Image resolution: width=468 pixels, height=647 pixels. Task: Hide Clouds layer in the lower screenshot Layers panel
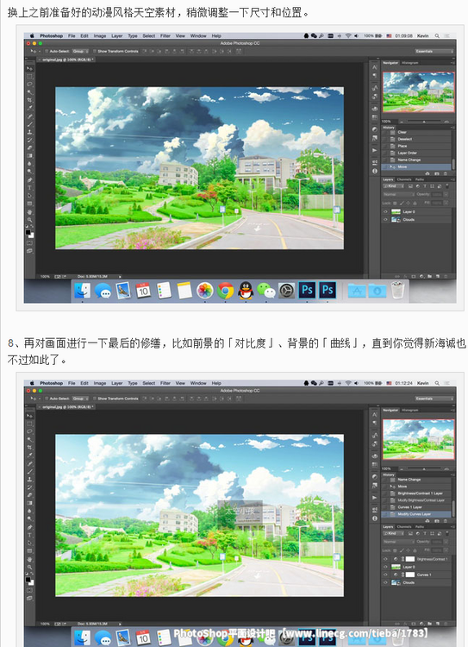coord(385,582)
